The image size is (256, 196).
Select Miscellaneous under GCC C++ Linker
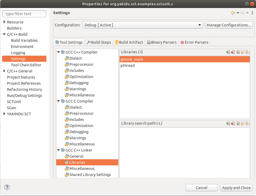tap(82, 169)
